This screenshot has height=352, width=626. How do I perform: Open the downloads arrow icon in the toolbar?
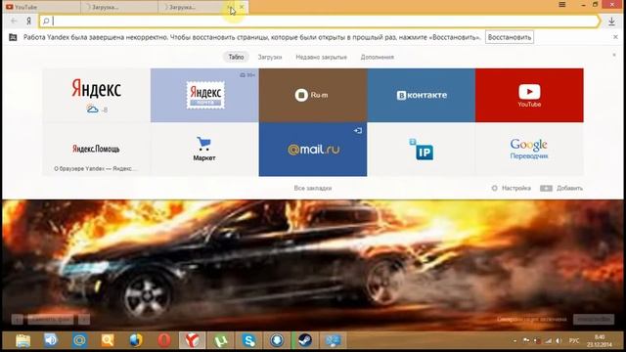click(x=611, y=22)
